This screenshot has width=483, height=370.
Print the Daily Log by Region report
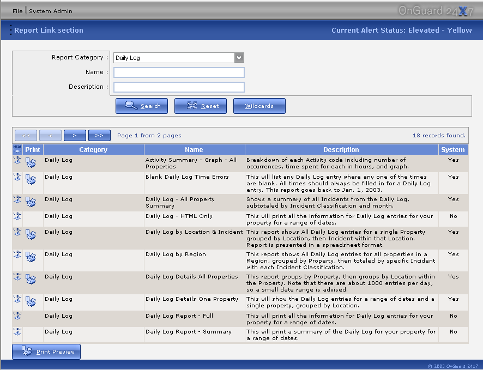(x=31, y=257)
